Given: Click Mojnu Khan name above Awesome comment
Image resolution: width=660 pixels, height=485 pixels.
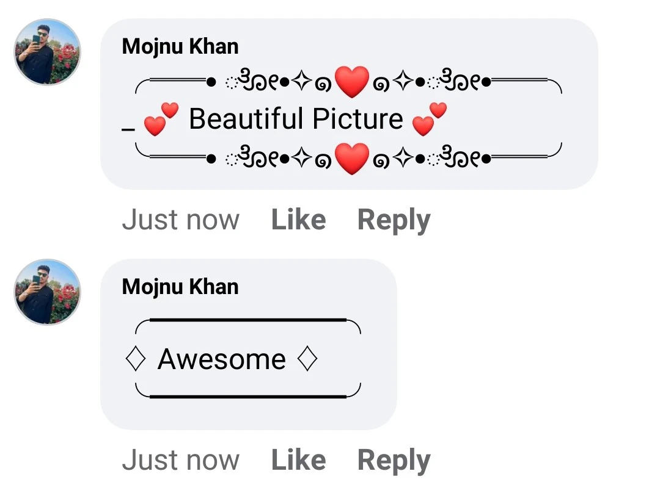Looking at the screenshot, I should click(180, 287).
